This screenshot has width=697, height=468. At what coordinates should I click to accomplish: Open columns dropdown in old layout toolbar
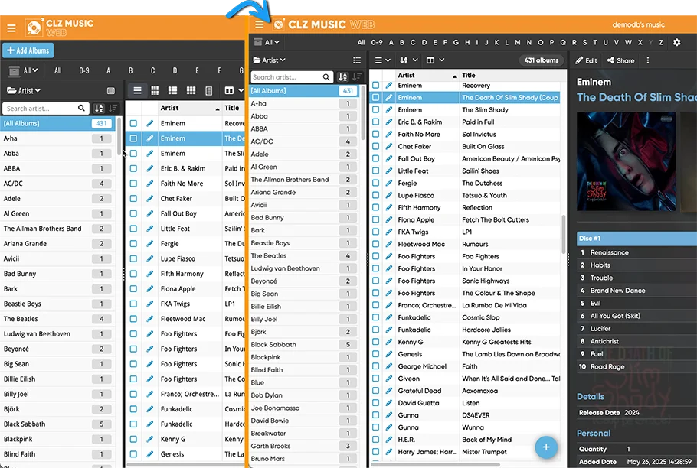click(234, 90)
